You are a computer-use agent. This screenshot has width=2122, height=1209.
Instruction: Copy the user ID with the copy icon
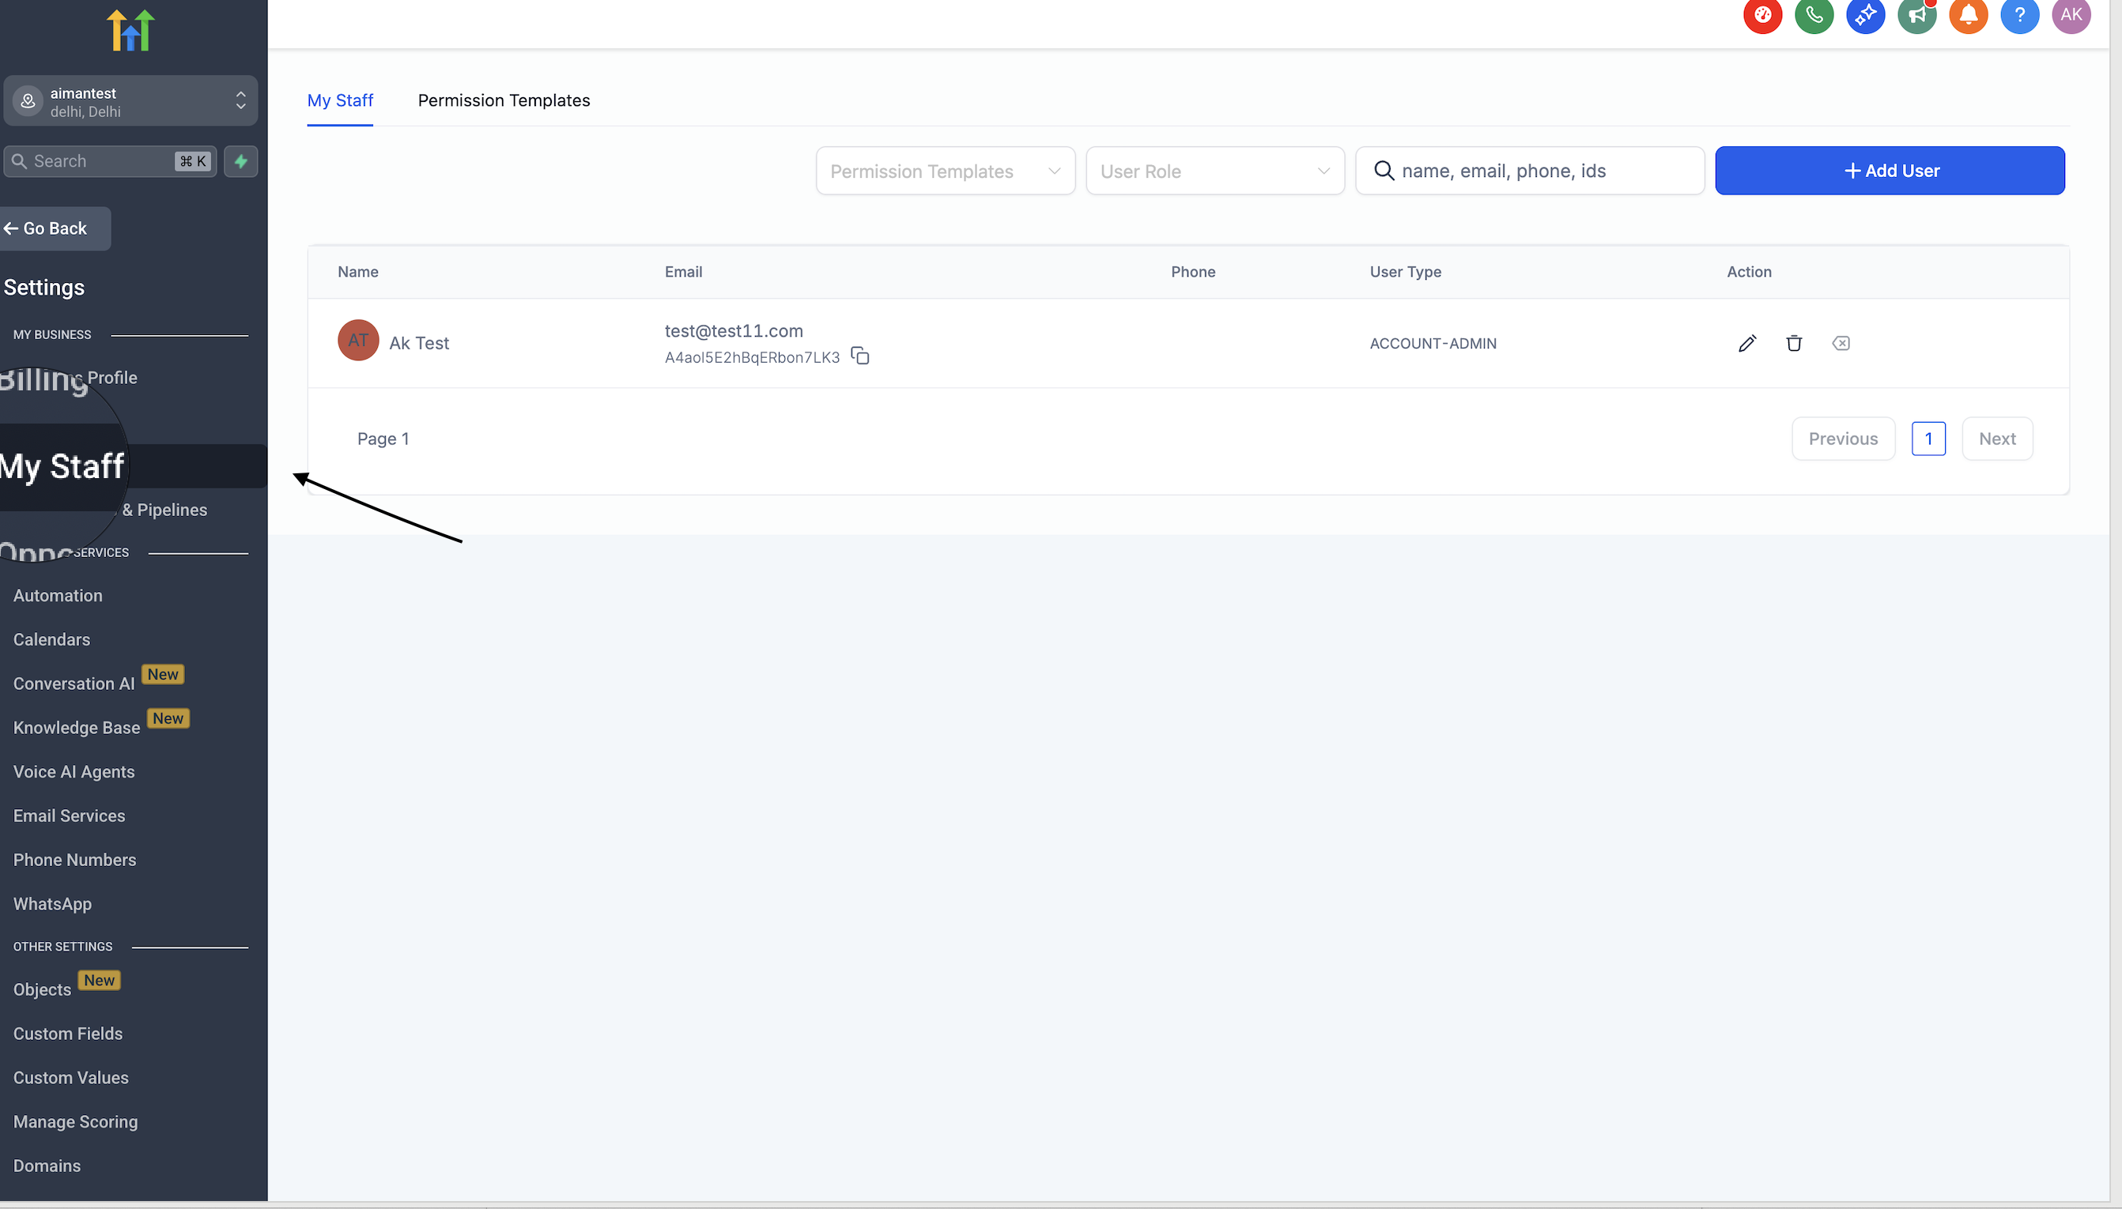coord(860,356)
